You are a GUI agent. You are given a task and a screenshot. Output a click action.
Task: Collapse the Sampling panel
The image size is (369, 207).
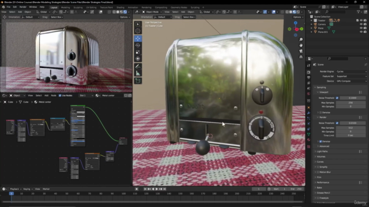click(x=321, y=87)
